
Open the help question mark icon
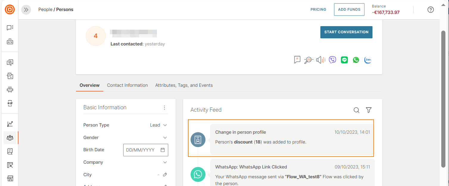[x=431, y=10]
